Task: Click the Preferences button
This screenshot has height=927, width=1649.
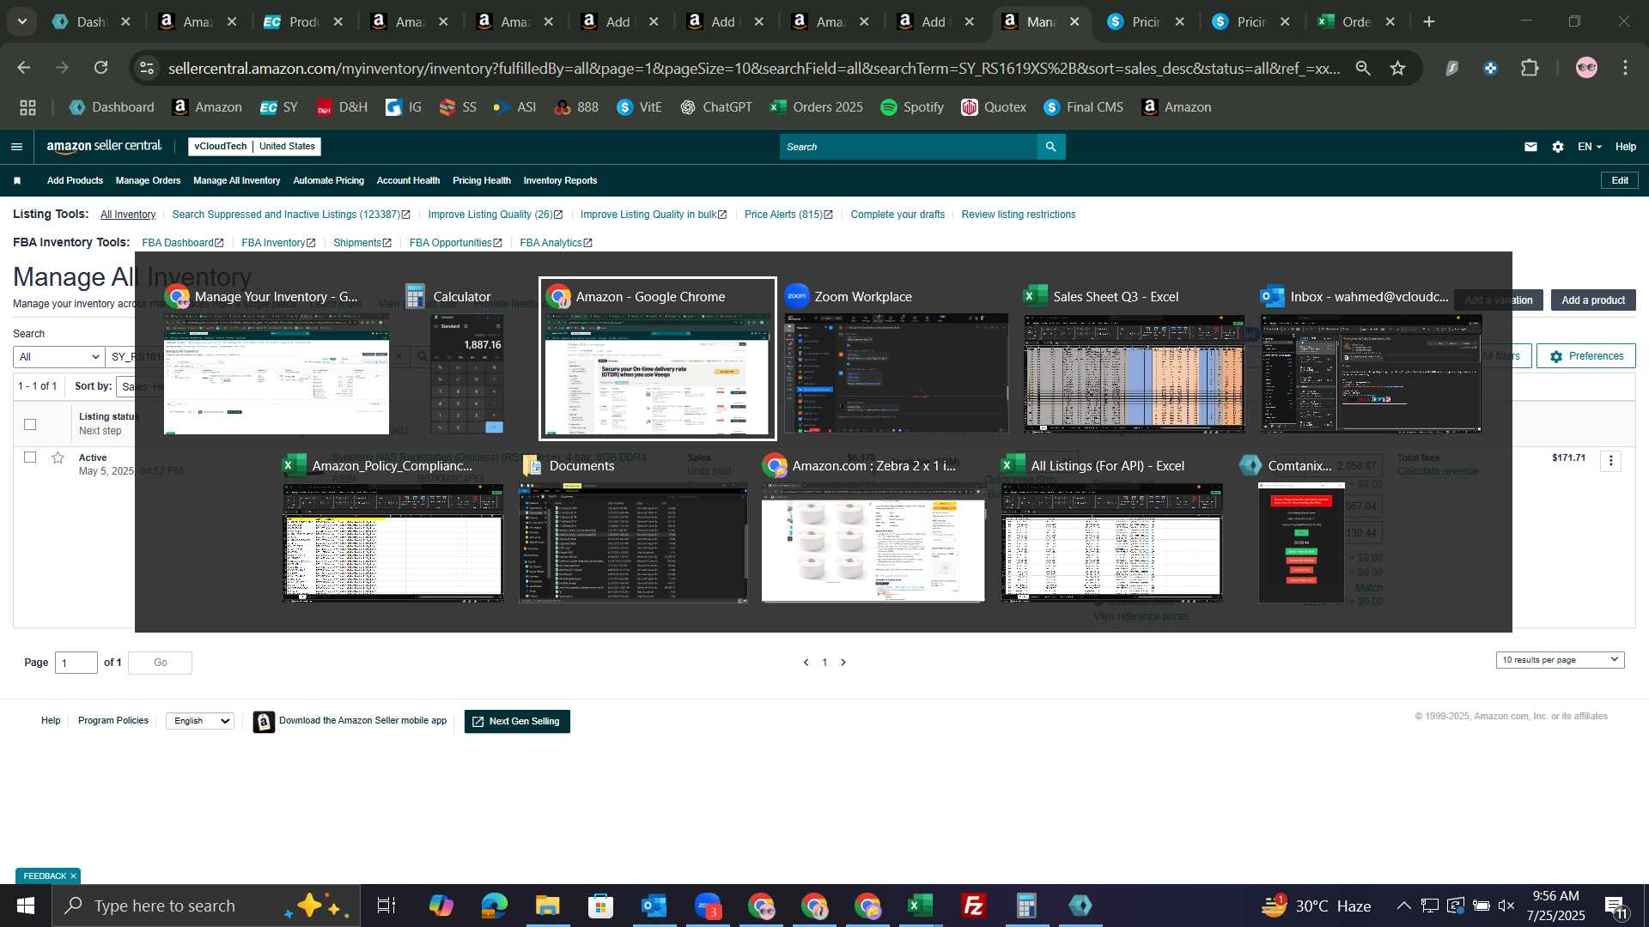Action: (x=1586, y=356)
